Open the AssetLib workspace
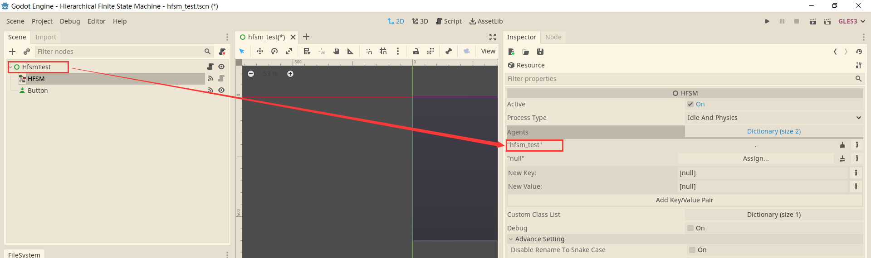Viewport: 871px width, 258px height. (x=486, y=21)
